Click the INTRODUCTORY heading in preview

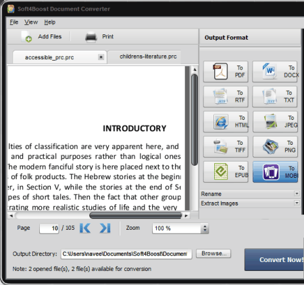pyautogui.click(x=134, y=129)
